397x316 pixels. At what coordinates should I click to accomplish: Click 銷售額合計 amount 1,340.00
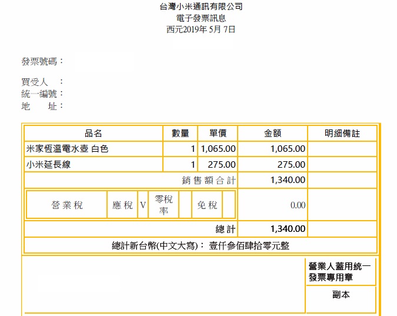click(288, 180)
